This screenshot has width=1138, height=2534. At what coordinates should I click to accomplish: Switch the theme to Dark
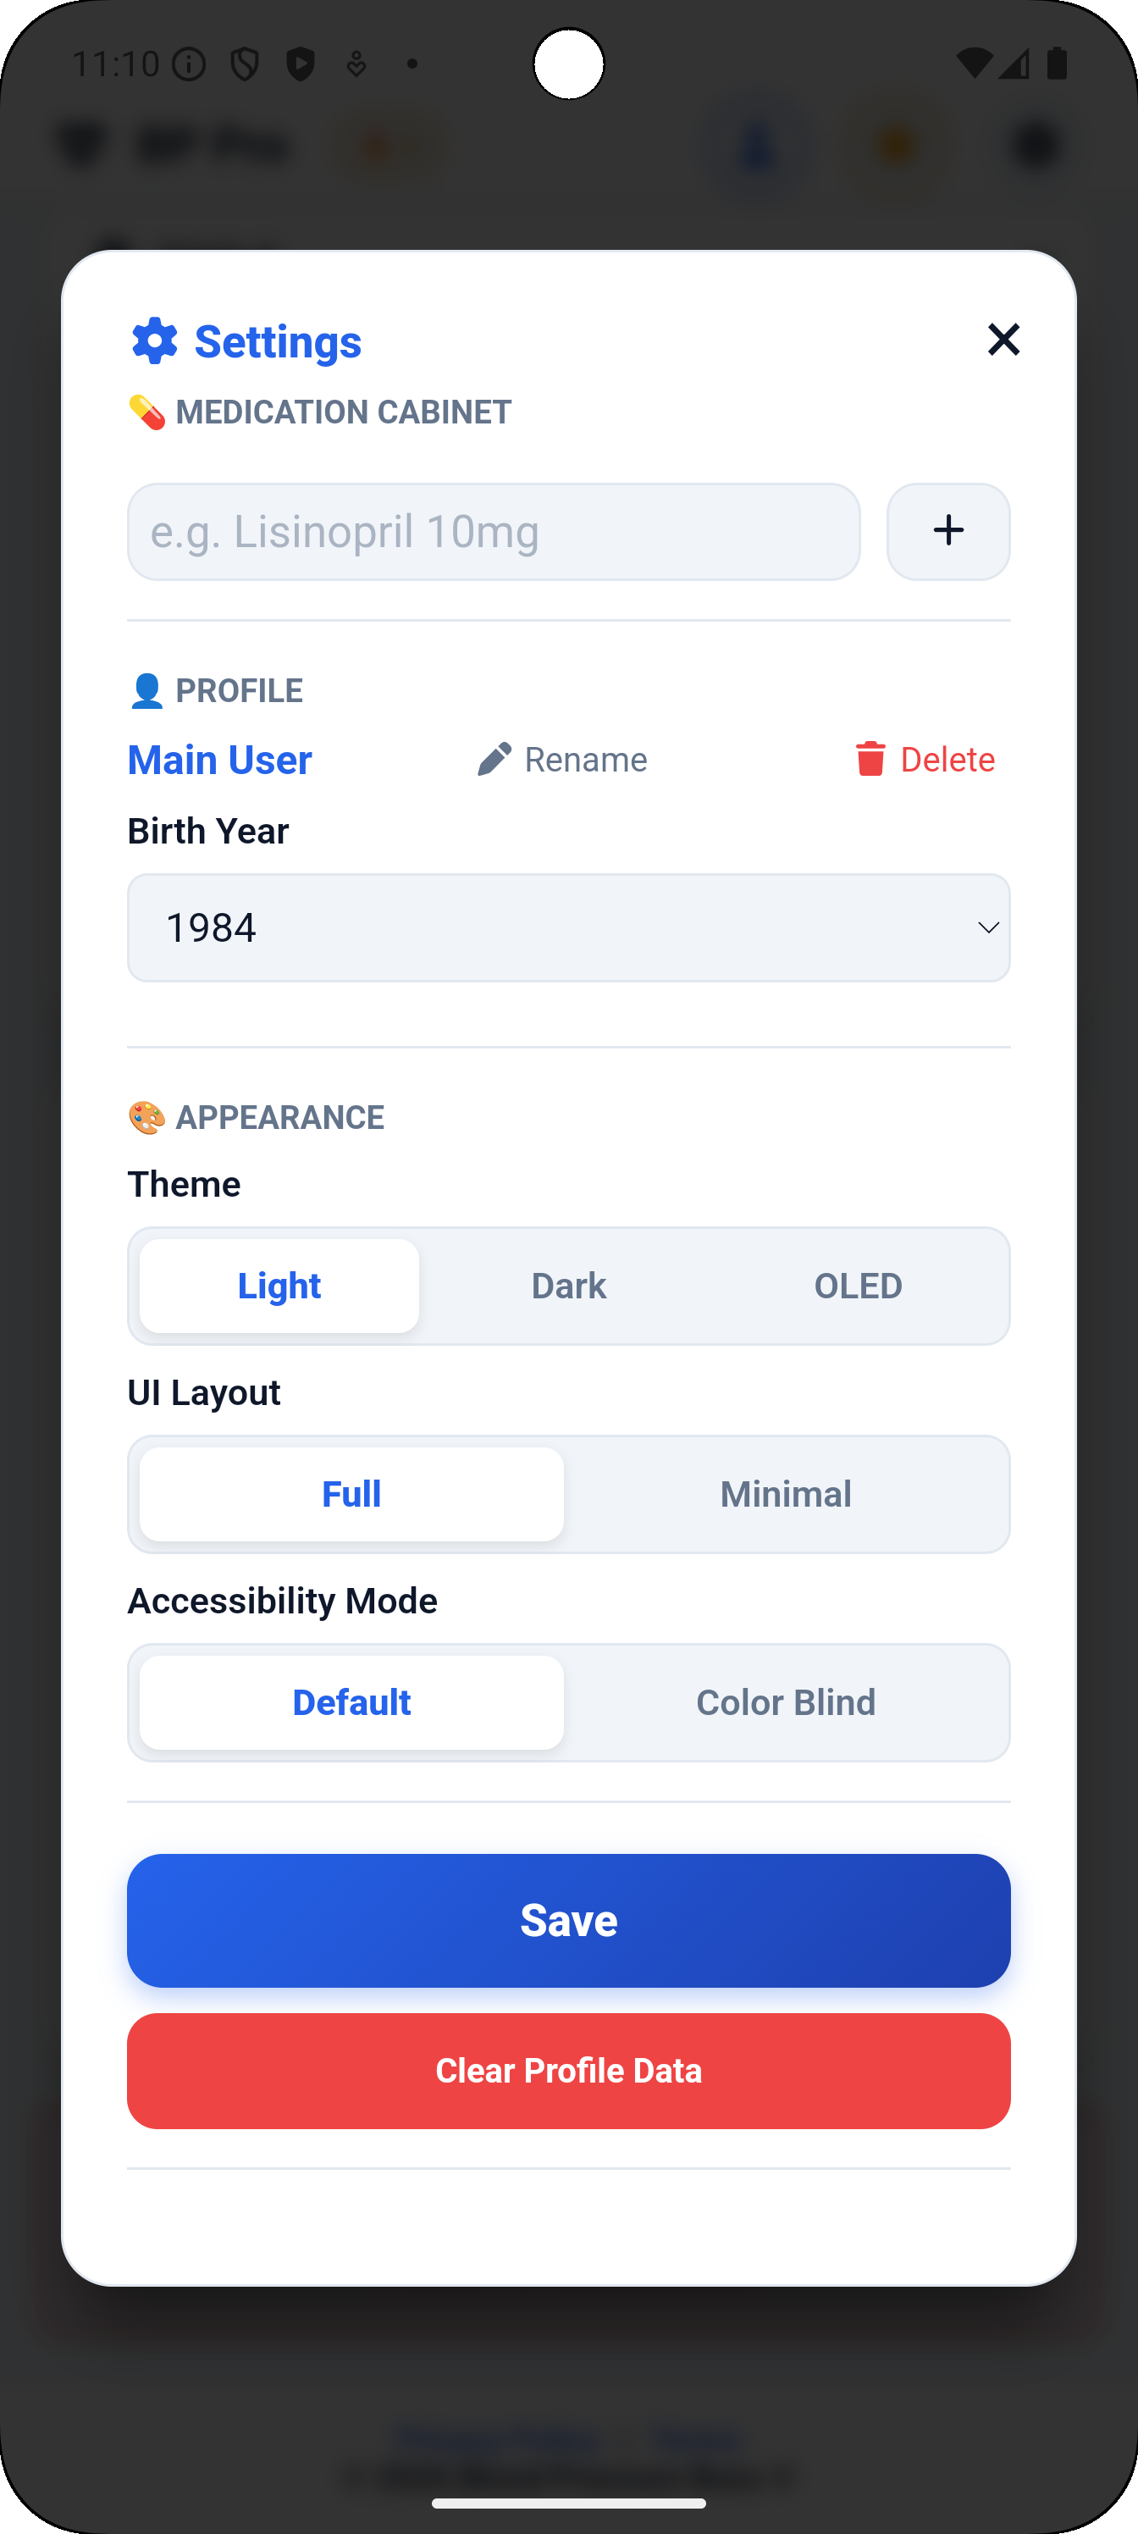click(568, 1285)
